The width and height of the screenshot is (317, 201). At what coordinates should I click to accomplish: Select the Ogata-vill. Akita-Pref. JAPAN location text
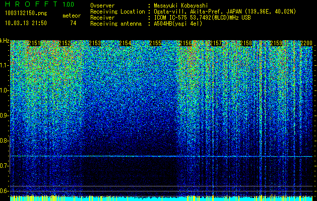[x=225, y=12]
